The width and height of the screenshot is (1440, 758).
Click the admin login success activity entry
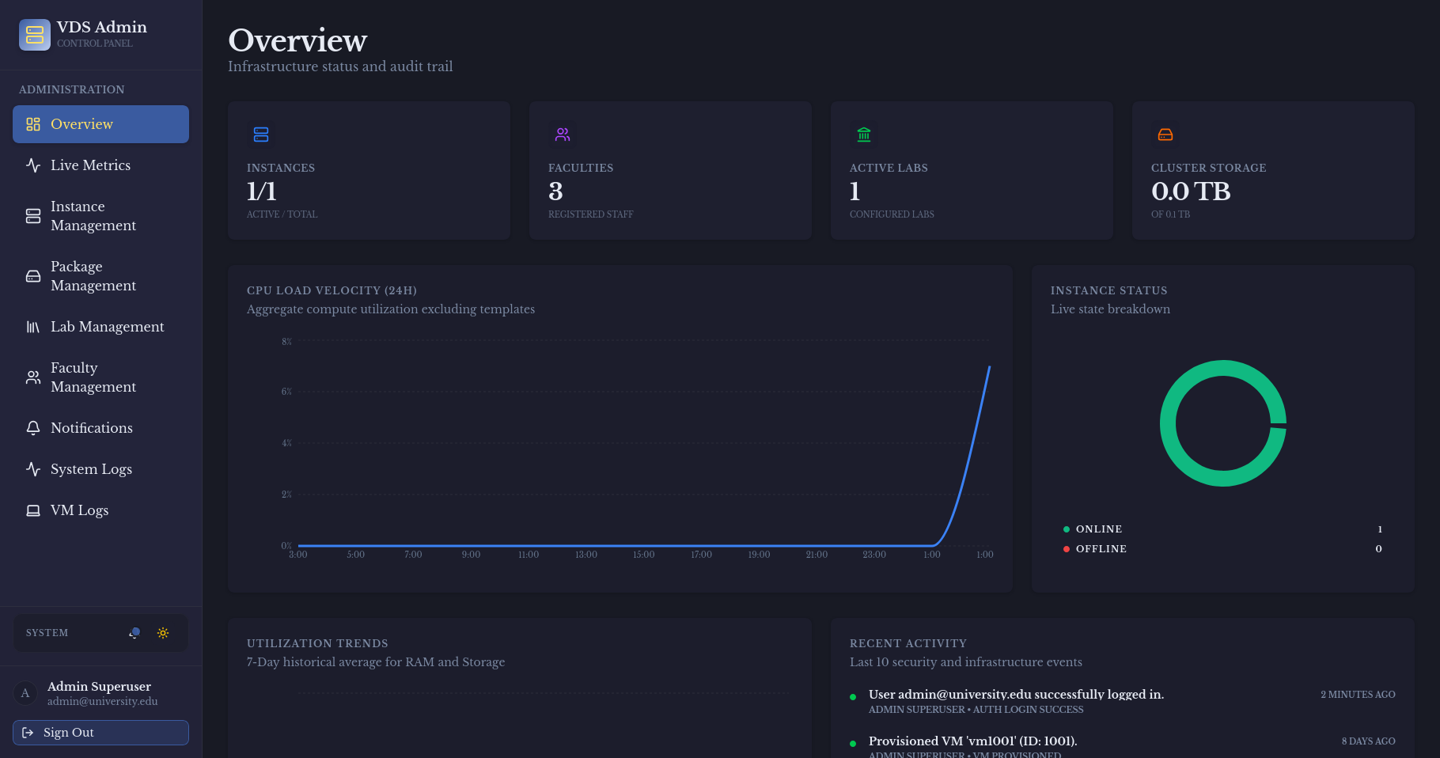tap(1122, 701)
